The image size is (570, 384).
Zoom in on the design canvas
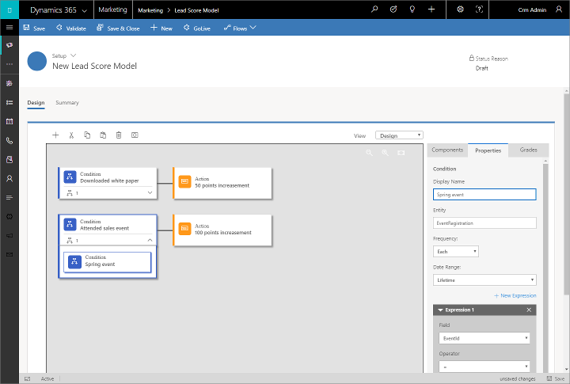385,153
